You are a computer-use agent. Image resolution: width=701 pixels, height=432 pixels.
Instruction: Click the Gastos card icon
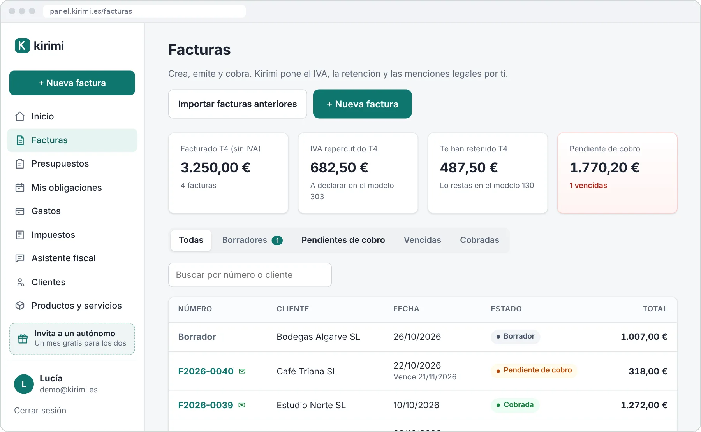point(20,211)
